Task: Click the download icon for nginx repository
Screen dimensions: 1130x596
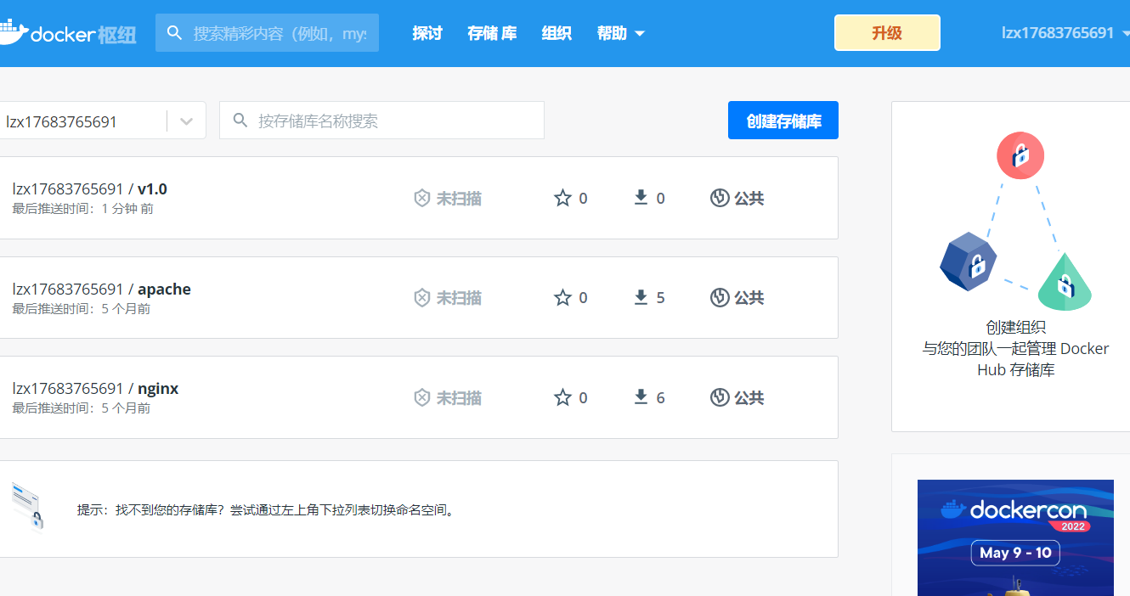Action: point(641,397)
